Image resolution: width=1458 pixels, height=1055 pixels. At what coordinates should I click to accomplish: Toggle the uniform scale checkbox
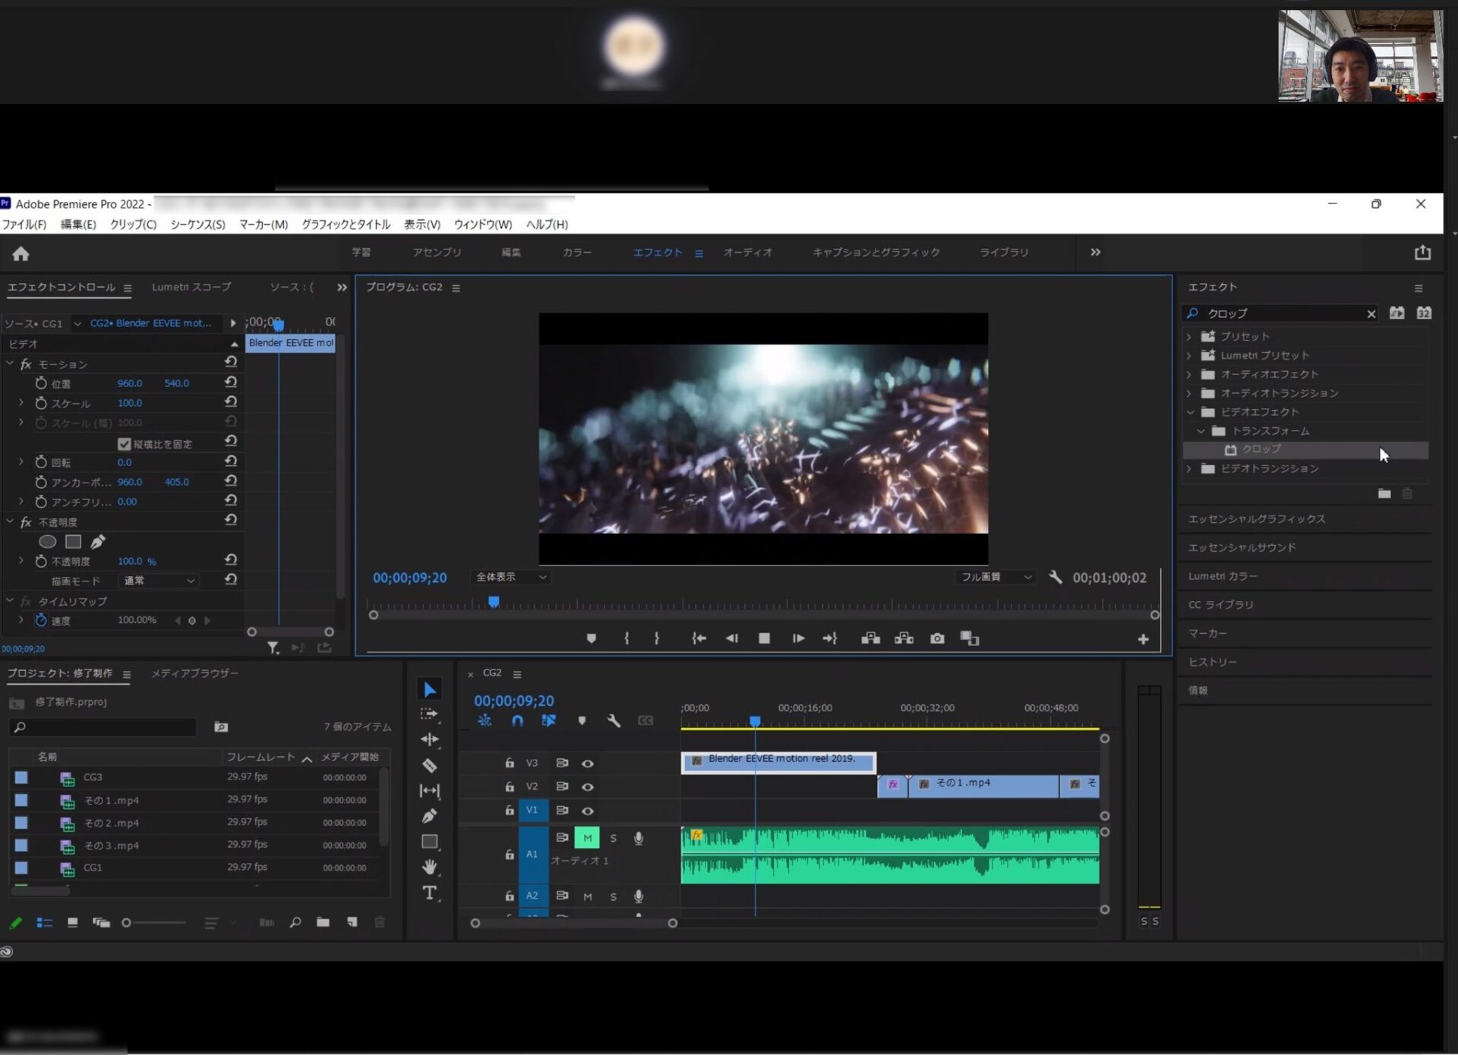point(125,444)
